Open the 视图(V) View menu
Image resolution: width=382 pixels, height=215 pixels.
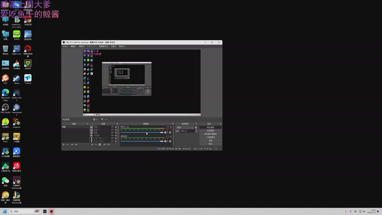[82, 46]
